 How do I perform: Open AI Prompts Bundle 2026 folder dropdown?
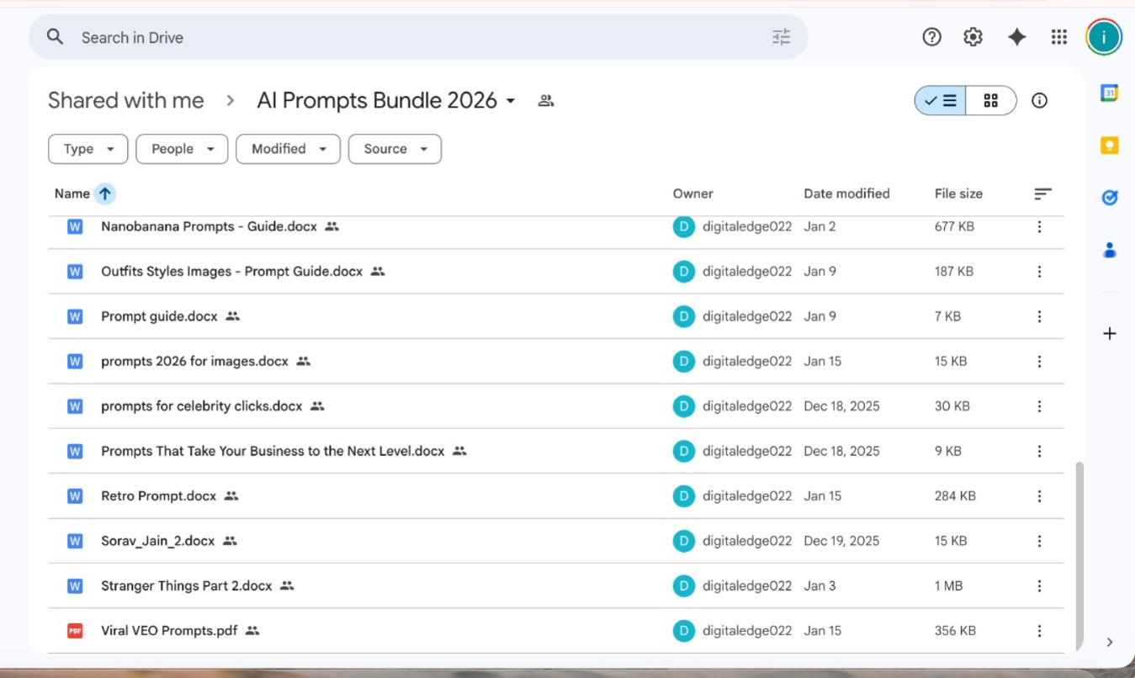(510, 102)
